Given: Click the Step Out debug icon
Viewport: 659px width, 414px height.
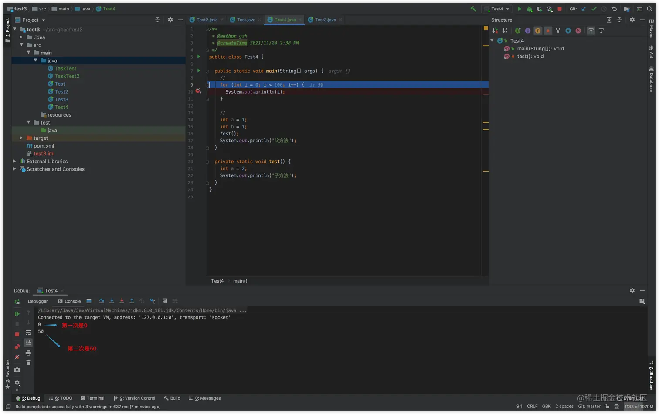Looking at the screenshot, I should (x=132, y=301).
